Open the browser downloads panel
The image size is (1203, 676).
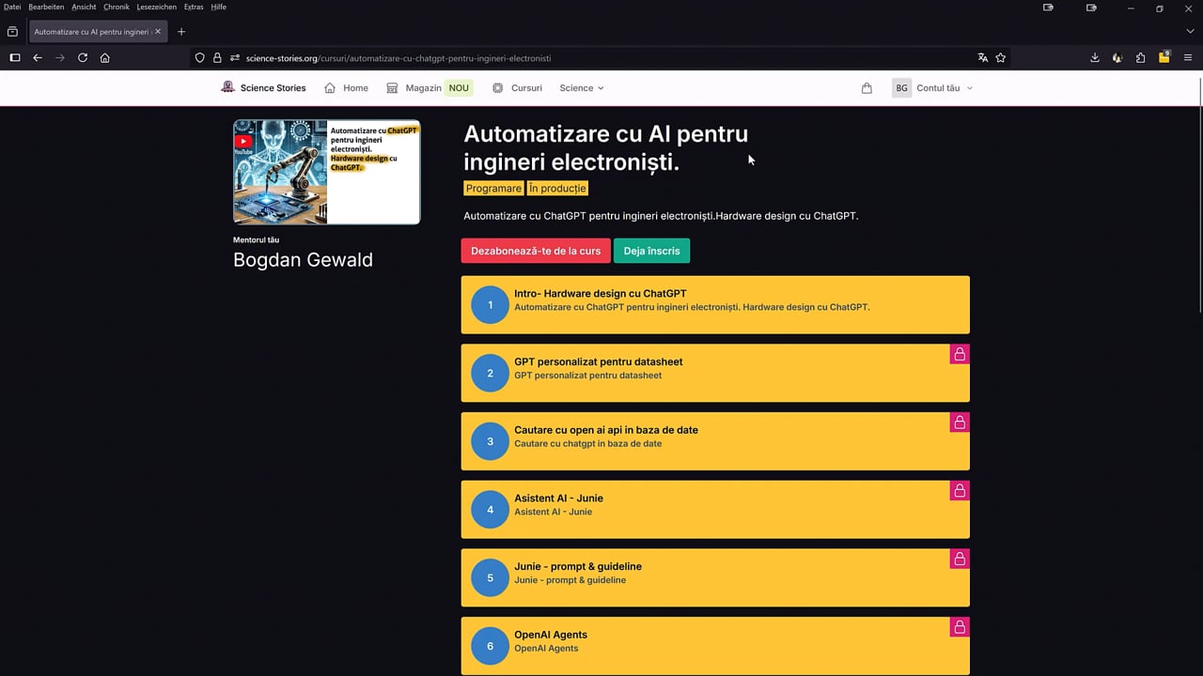(x=1095, y=58)
